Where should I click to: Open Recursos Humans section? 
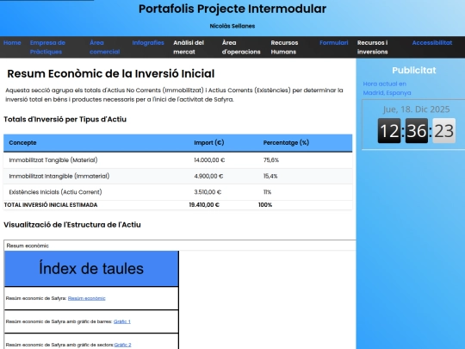[284, 47]
